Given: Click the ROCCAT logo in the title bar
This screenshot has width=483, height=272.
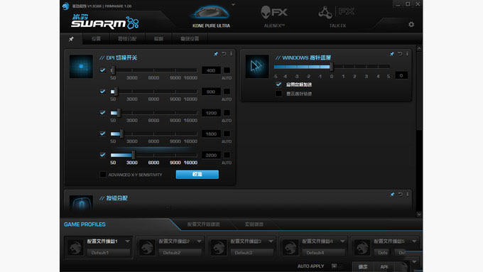Looking at the screenshot, I should tap(65, 6).
